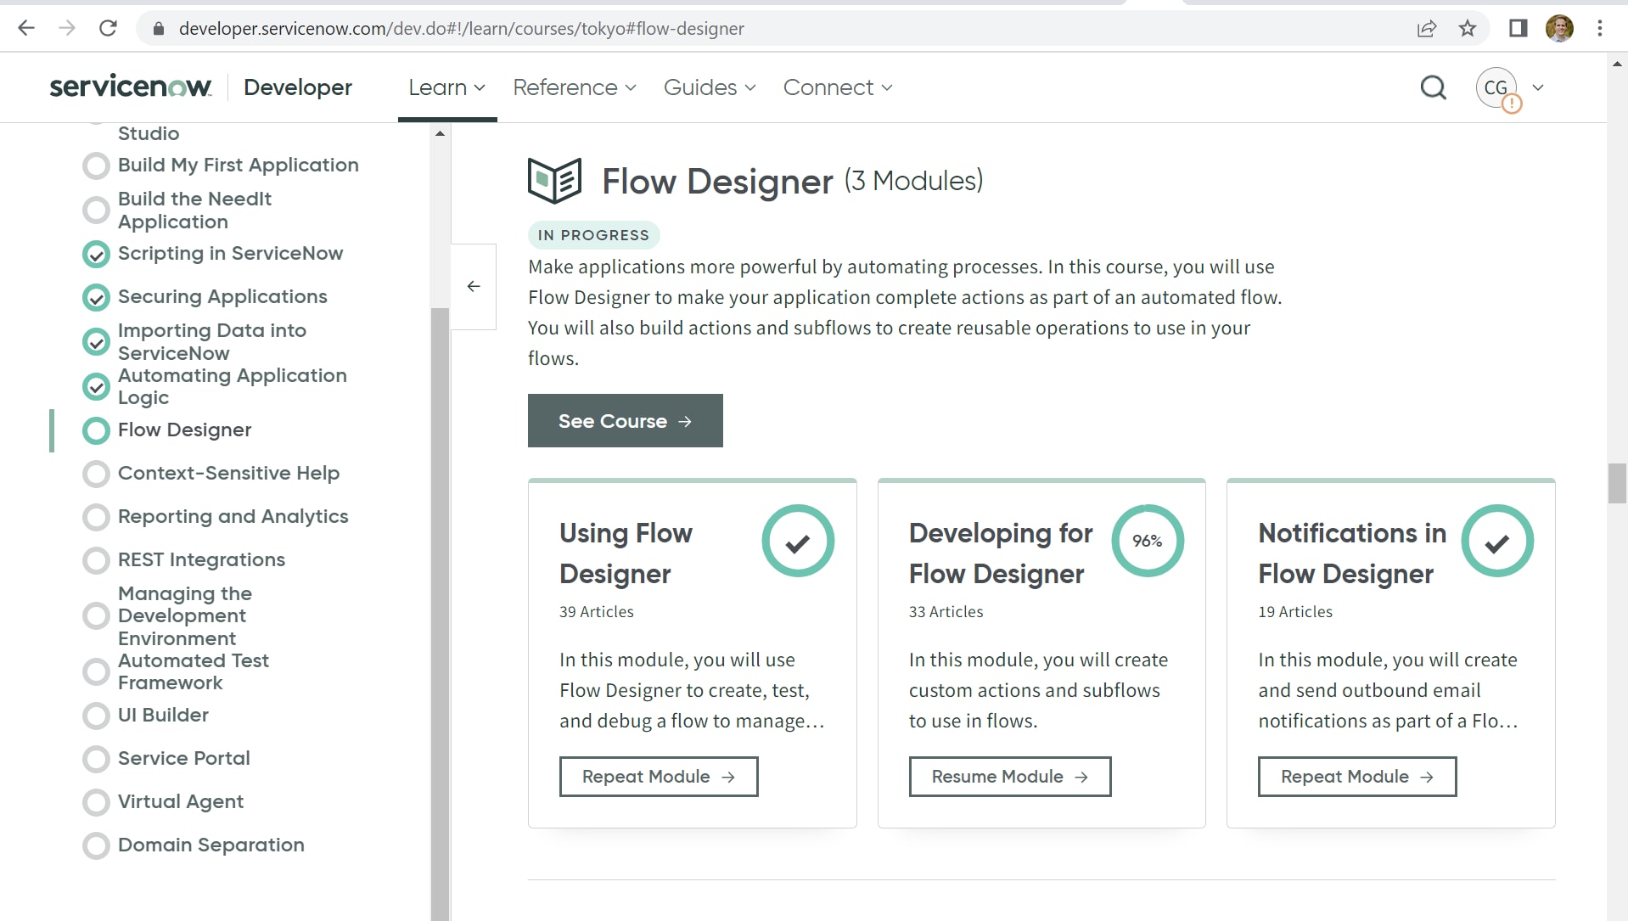Select the Context-Sensitive Help course circle
This screenshot has width=1628, height=921.
(96, 474)
